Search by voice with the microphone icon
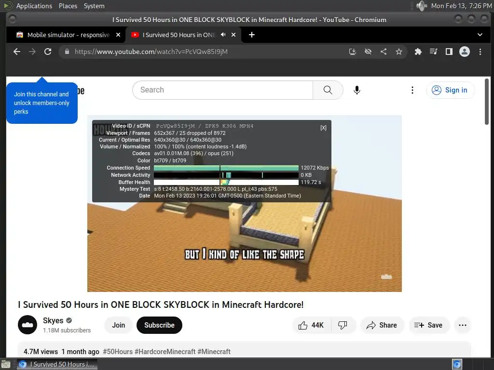 (357, 90)
